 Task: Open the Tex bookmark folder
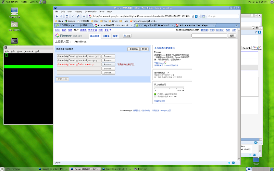[103, 21]
